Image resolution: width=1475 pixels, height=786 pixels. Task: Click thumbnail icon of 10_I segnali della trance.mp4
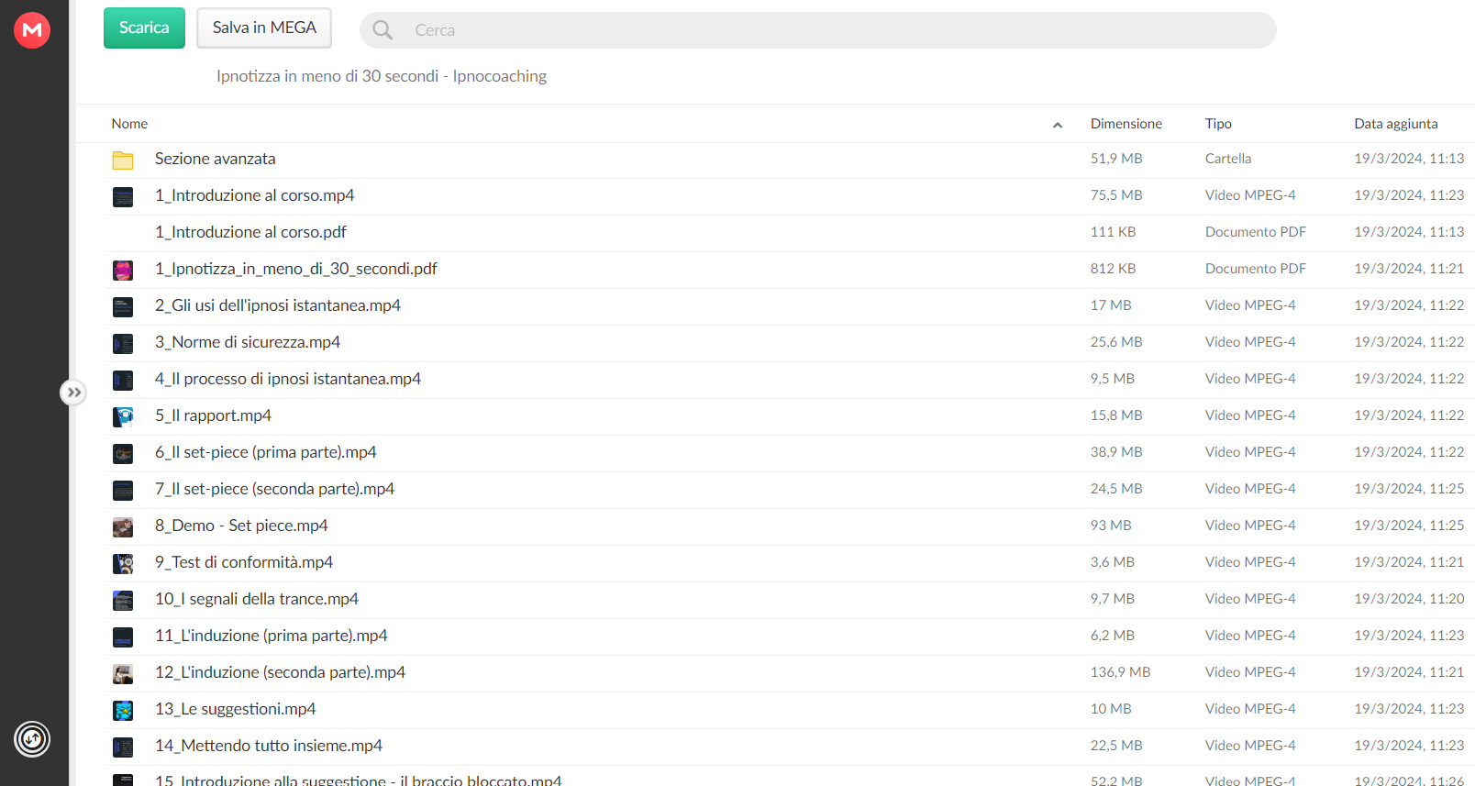coord(123,600)
